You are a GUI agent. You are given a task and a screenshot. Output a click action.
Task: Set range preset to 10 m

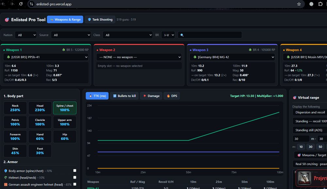pyautogui.click(x=301, y=146)
